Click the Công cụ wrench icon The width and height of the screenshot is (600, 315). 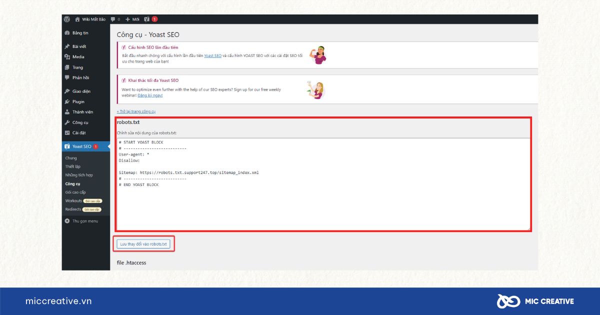point(67,122)
